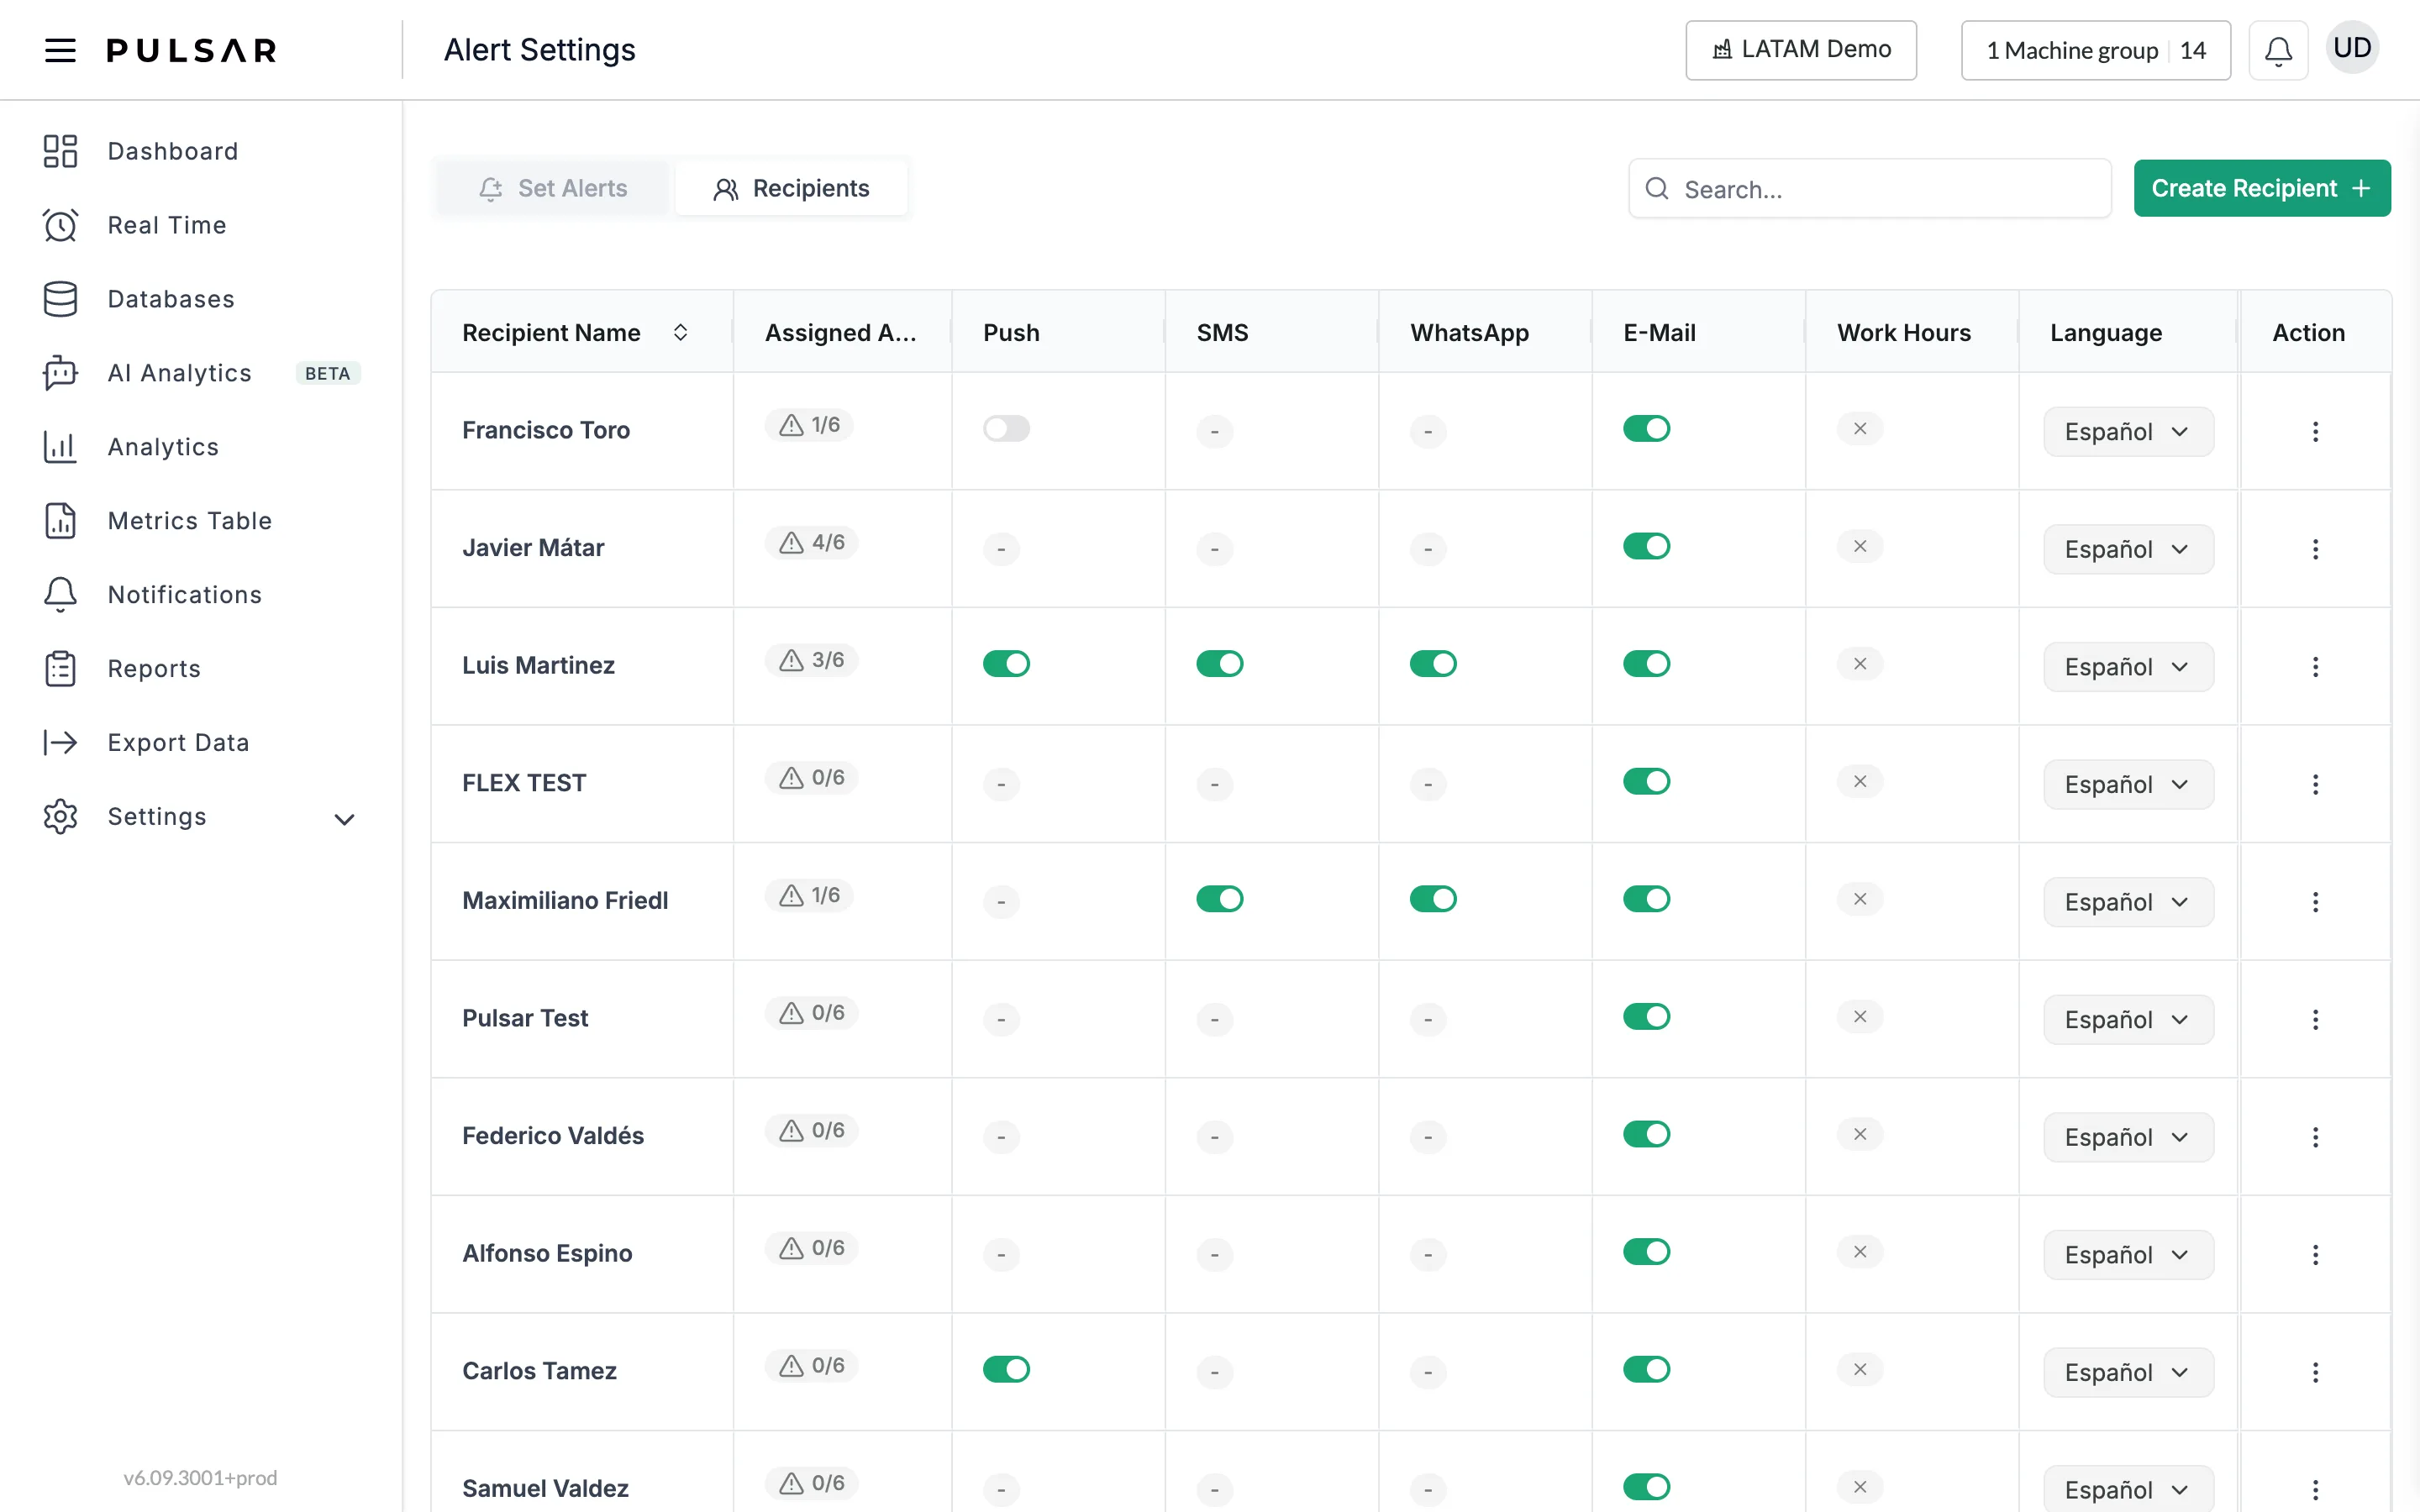The width and height of the screenshot is (2420, 1512).
Task: Disable E-Mail toggle for Francisco Toro
Action: pos(1646,429)
